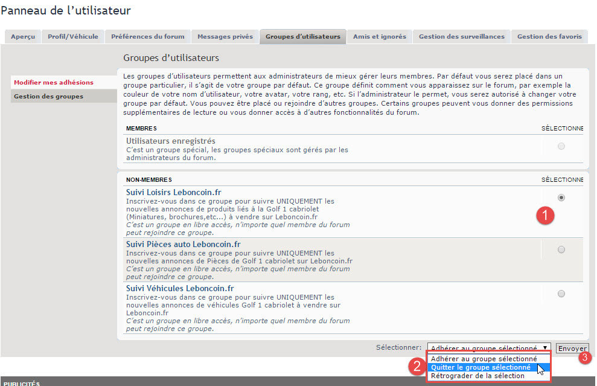
Task: Click Modifier mes adhésions in the sidebar
Action: point(54,82)
